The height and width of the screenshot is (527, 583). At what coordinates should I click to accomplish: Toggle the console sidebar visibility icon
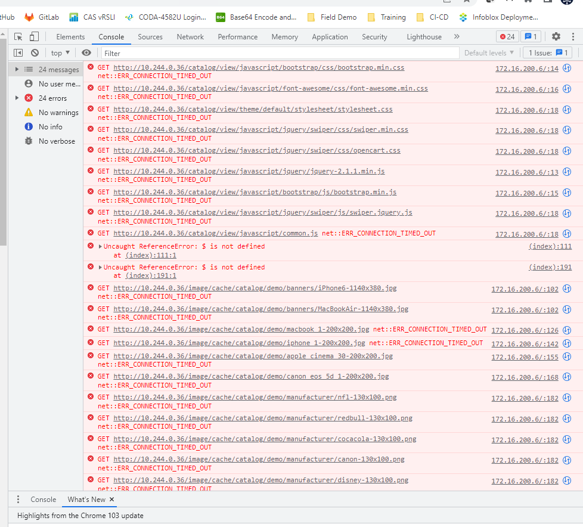point(18,53)
